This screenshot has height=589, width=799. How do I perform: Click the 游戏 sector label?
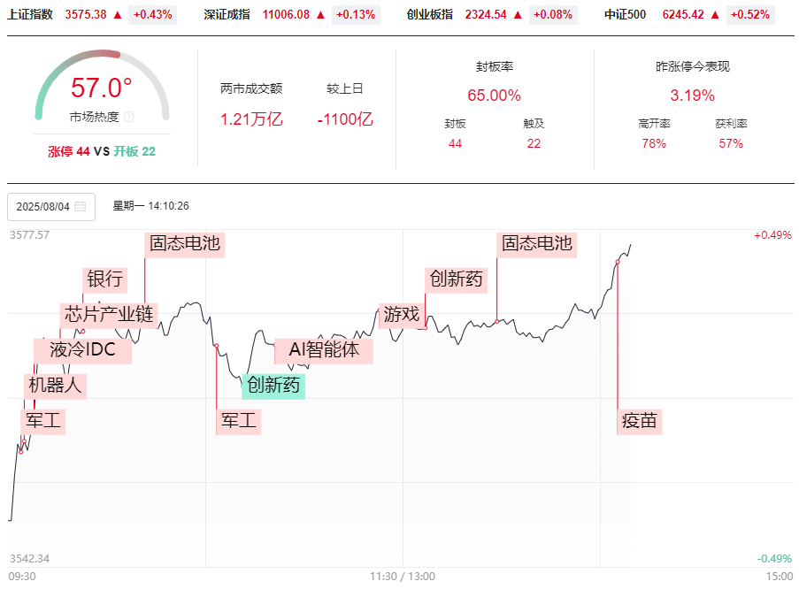401,314
